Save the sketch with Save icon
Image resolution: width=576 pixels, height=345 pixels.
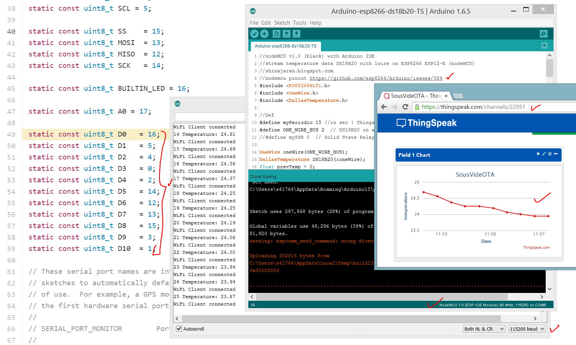pyautogui.click(x=296, y=34)
